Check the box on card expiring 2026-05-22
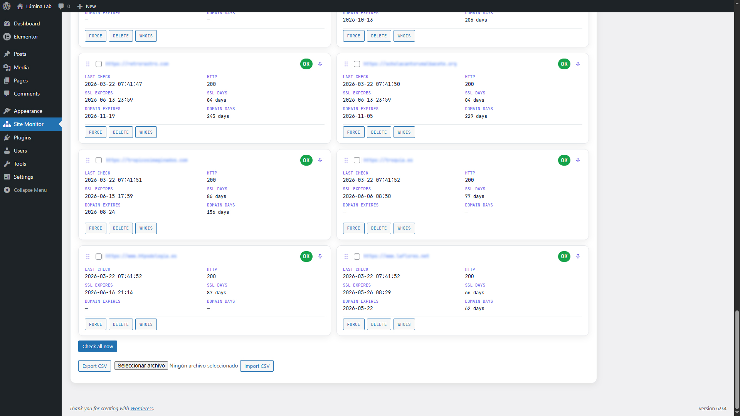 click(357, 257)
